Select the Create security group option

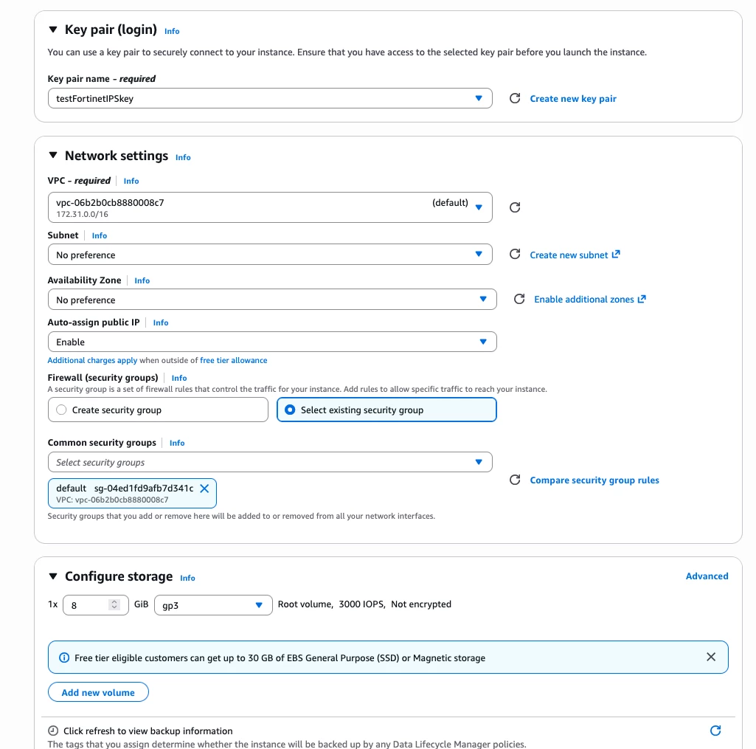pyautogui.click(x=158, y=410)
